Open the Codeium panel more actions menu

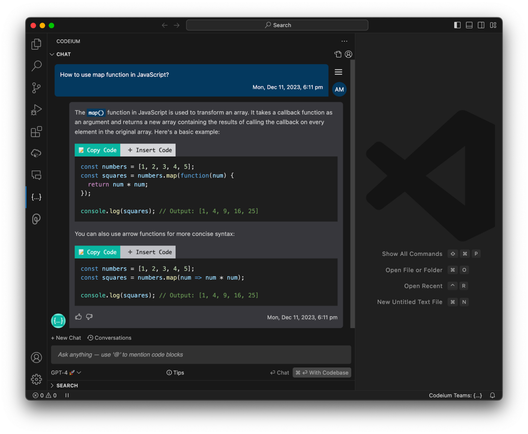pyautogui.click(x=344, y=41)
